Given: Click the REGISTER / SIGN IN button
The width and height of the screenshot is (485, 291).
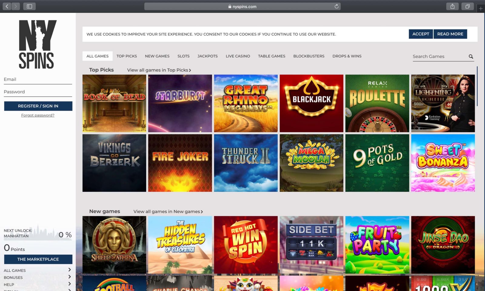Looking at the screenshot, I should (38, 106).
